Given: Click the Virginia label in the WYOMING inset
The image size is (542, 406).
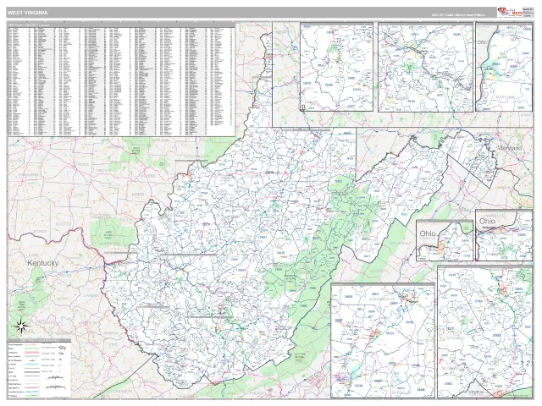Looking at the screenshot, I should point(477,392).
